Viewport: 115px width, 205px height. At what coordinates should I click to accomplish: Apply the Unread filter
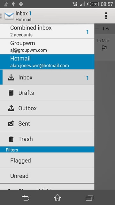click(47, 176)
